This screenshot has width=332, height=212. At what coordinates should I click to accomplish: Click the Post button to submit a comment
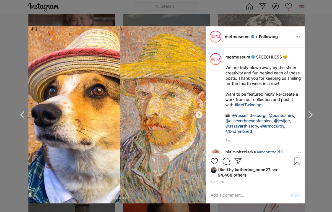[x=295, y=195]
